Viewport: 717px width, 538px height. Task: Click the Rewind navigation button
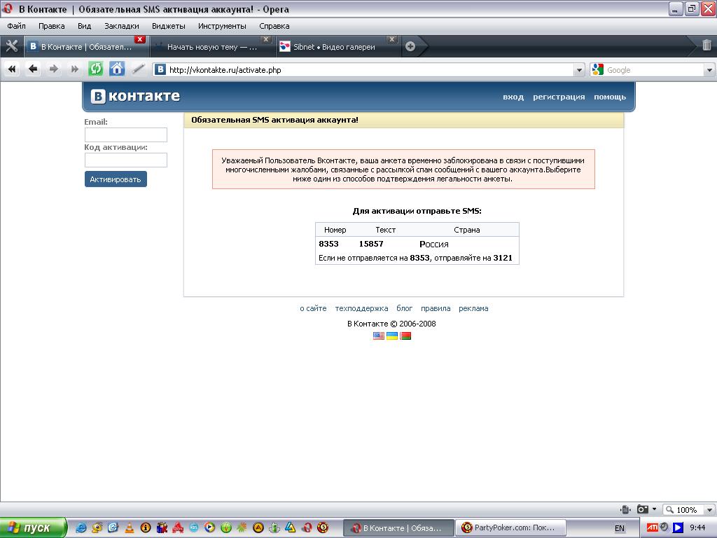coord(12,69)
